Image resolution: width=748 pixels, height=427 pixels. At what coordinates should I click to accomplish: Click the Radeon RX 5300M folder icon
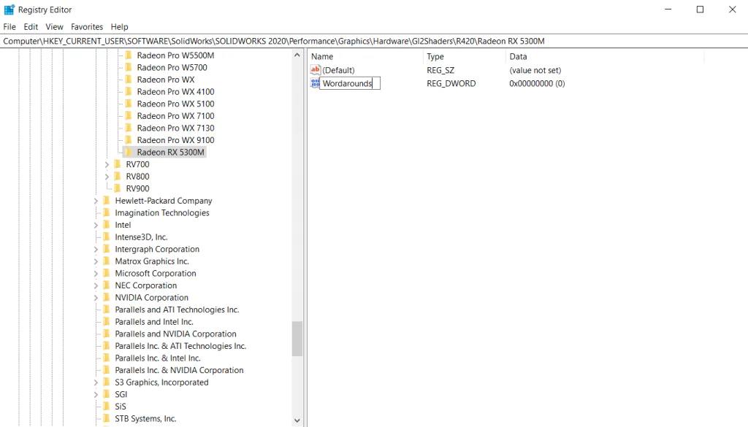pyautogui.click(x=129, y=152)
